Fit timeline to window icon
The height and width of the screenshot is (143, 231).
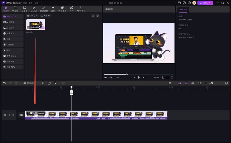coord(199,83)
